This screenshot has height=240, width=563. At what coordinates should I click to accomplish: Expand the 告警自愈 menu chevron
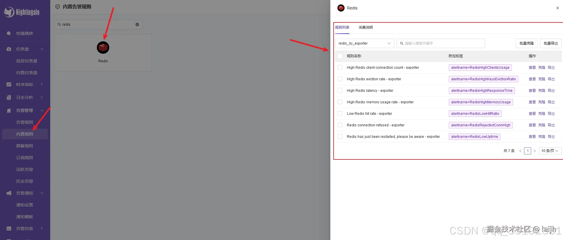tap(42, 228)
